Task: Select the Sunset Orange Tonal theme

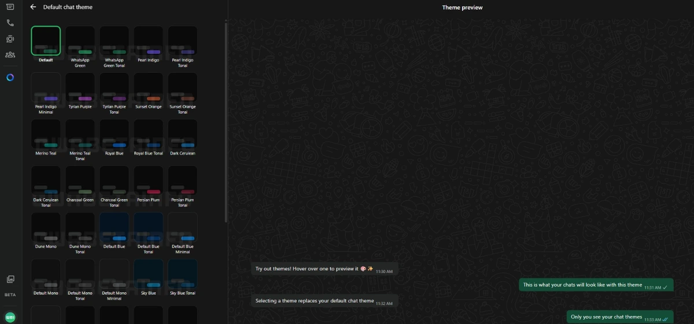Action: [183, 87]
